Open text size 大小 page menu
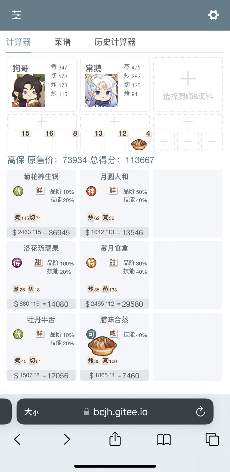The image size is (230, 472). coord(31,412)
